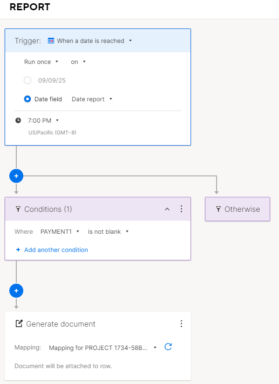
Task: Change the 7:00 PM time dropdown
Action: (x=43, y=120)
